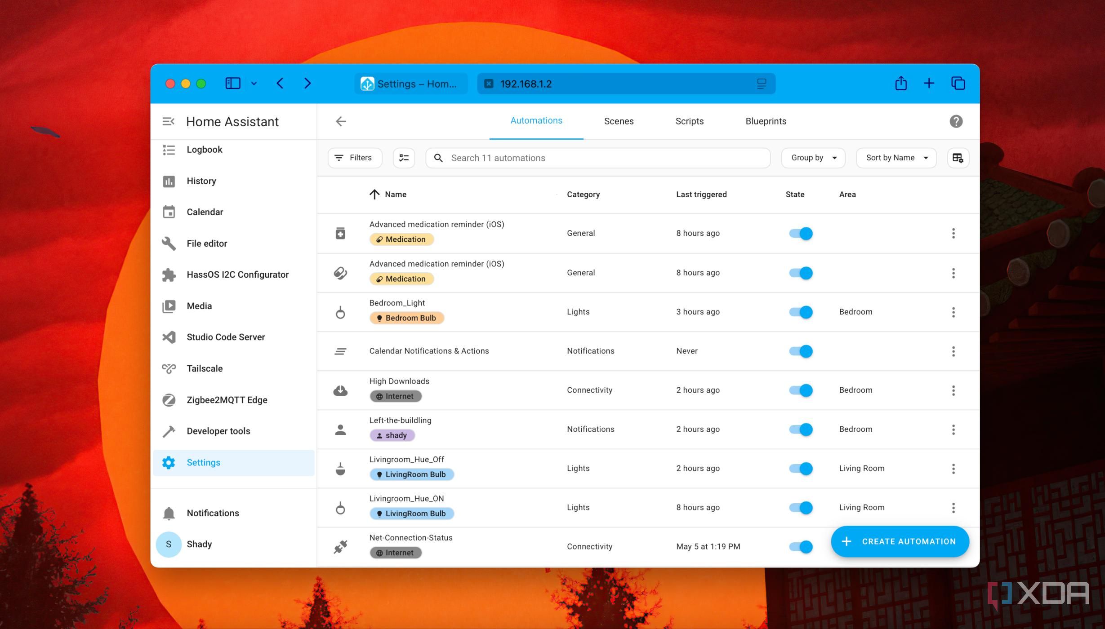Open the Shady user profile
This screenshot has height=629, width=1105.
click(233, 545)
